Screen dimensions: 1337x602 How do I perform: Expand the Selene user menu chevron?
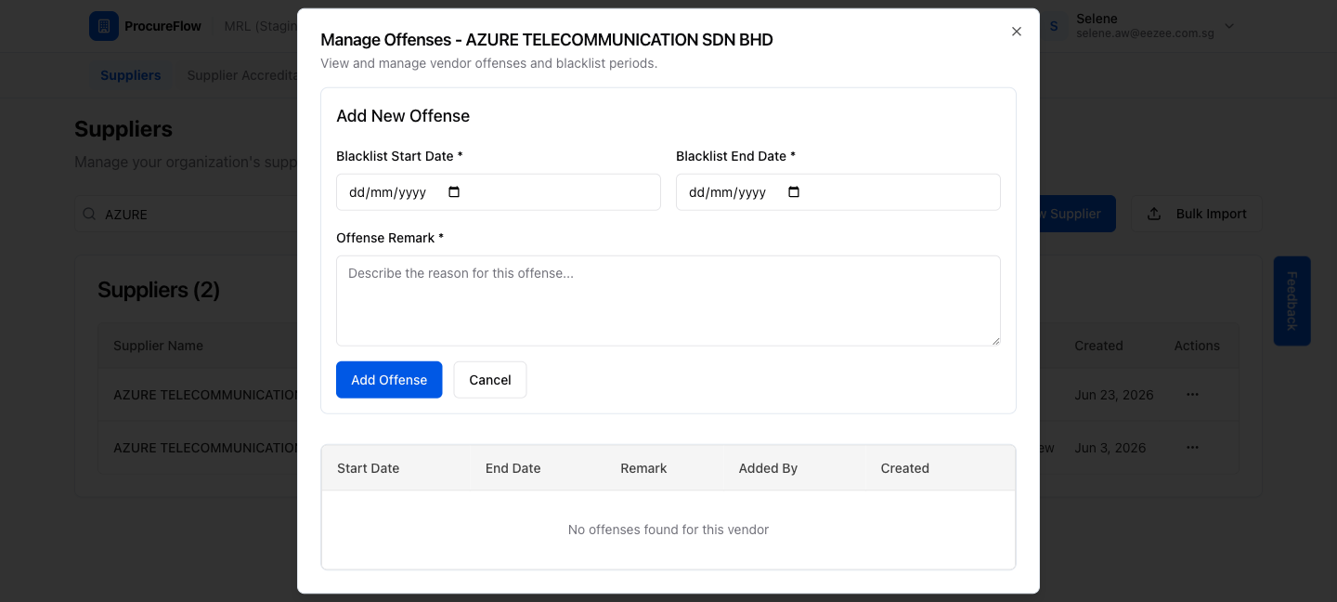click(x=1229, y=26)
